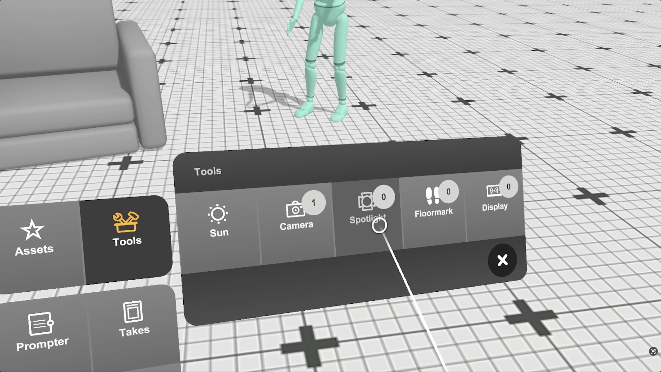Click the Floormark count badge
Viewport: 661px width, 372px height.
pos(448,191)
